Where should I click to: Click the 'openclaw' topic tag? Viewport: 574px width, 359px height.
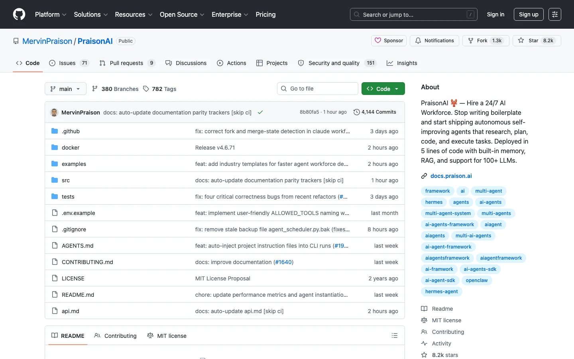coord(477,280)
